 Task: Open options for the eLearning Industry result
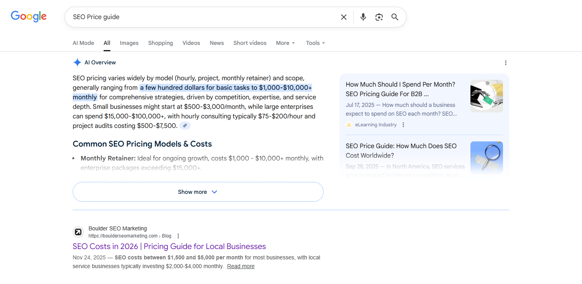[403, 124]
